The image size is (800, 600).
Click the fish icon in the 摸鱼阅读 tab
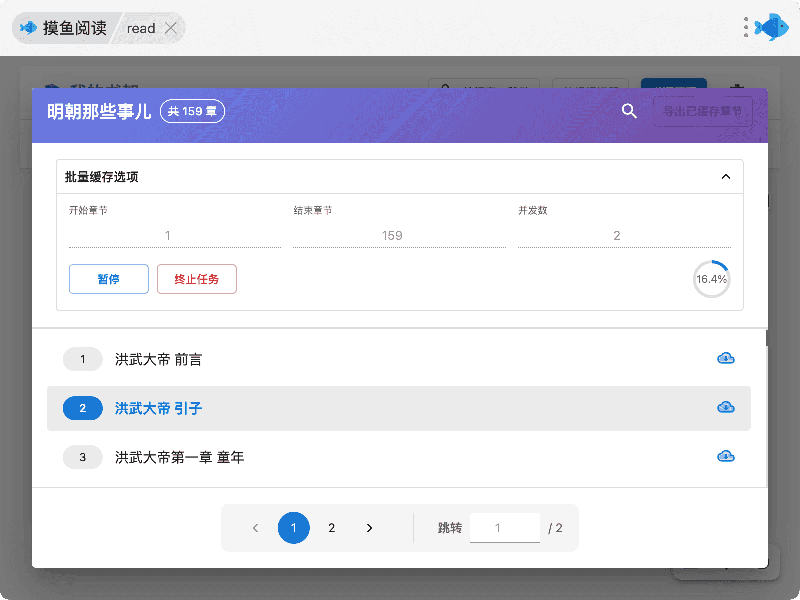[29, 28]
